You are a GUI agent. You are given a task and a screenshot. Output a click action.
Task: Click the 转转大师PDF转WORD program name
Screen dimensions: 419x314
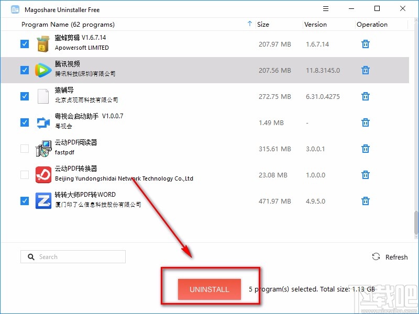85,195
